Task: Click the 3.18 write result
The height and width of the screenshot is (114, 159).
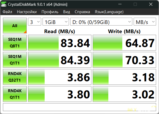Action: pyautogui.click(x=124, y=77)
